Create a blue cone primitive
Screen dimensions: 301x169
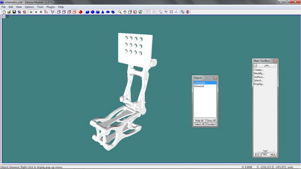(103, 12)
